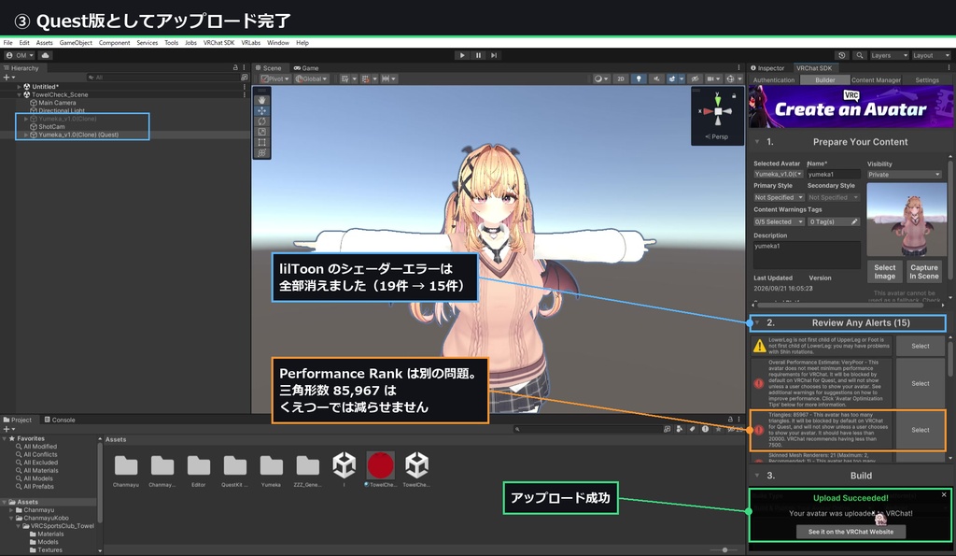Lock the Hierarchy panel
The image size is (956, 556).
pos(235,67)
